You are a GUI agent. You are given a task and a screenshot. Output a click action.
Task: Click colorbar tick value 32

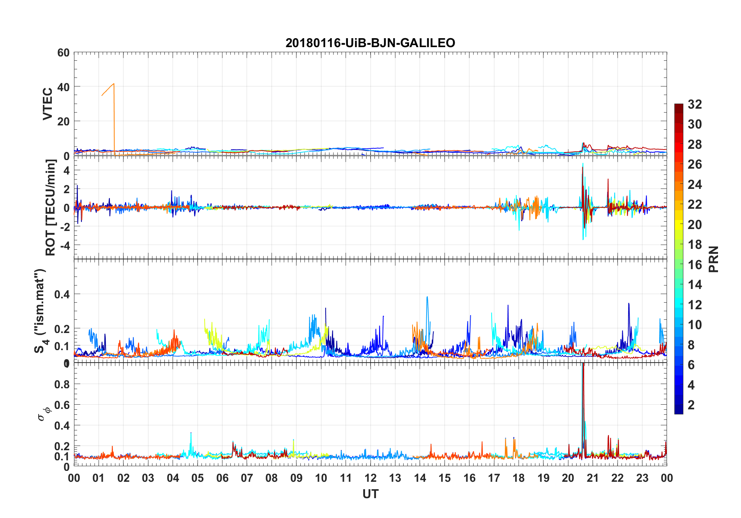click(x=695, y=104)
